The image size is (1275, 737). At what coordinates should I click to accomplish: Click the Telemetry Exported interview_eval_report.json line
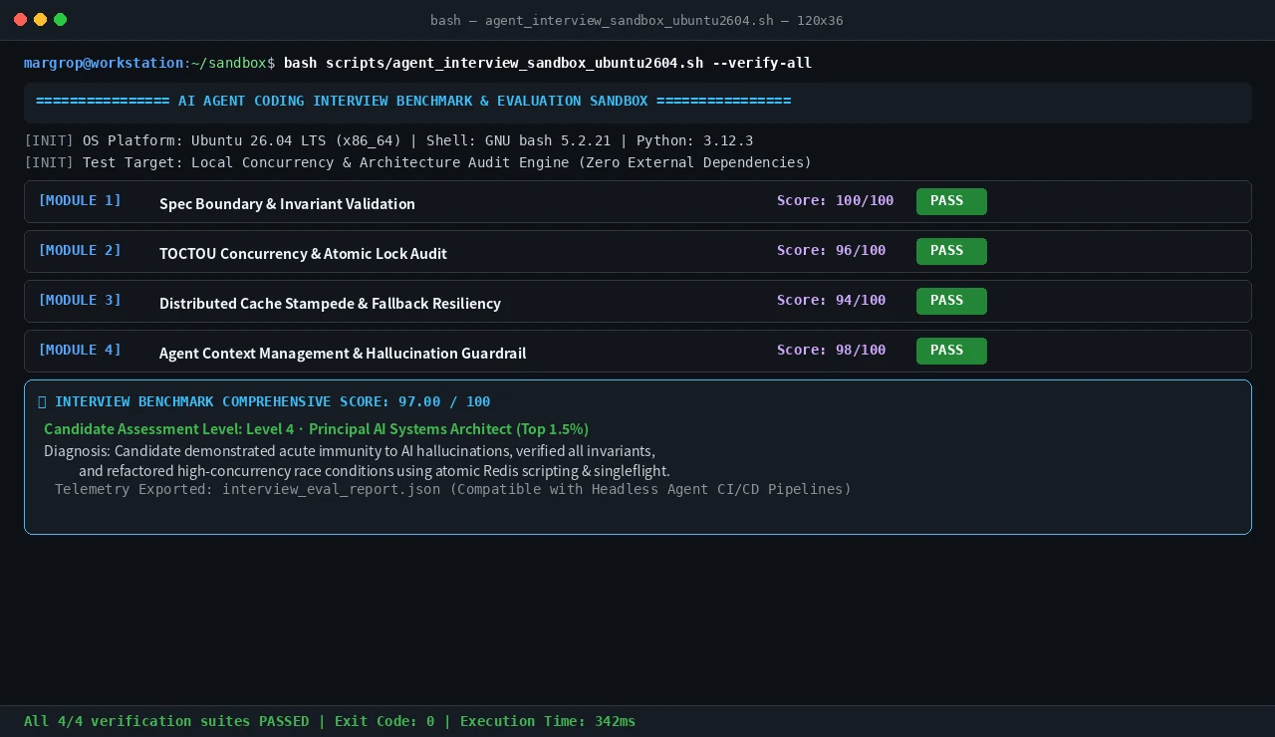pyautogui.click(x=453, y=489)
